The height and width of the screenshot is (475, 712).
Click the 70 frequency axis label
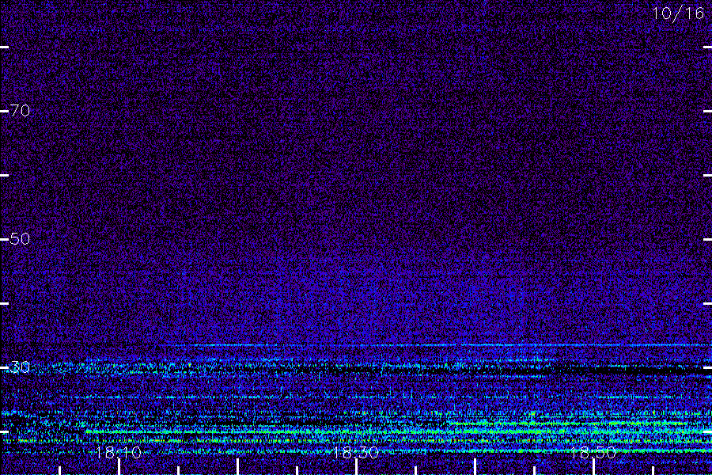point(20,111)
